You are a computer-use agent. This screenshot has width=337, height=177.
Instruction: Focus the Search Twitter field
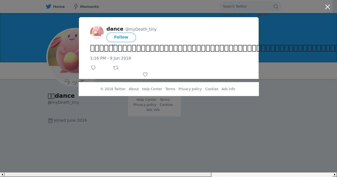point(250,6)
